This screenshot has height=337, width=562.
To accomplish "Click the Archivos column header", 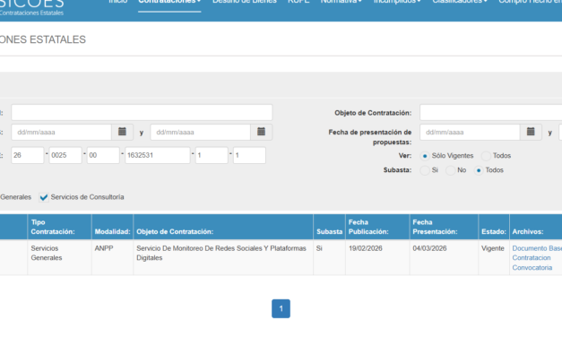I will [536, 227].
